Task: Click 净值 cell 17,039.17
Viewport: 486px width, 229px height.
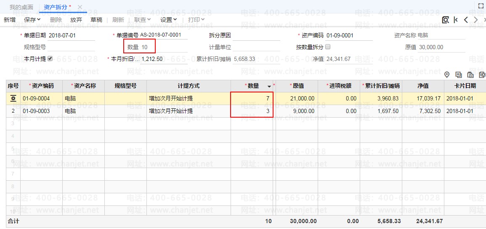Action: tap(423, 98)
